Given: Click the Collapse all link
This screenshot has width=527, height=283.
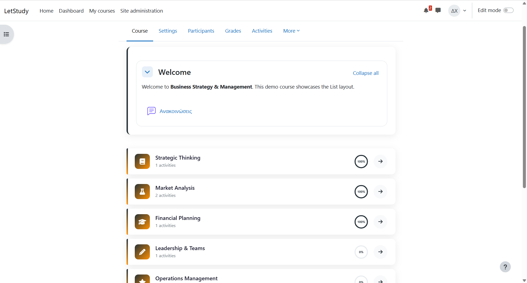Looking at the screenshot, I should tap(366, 73).
